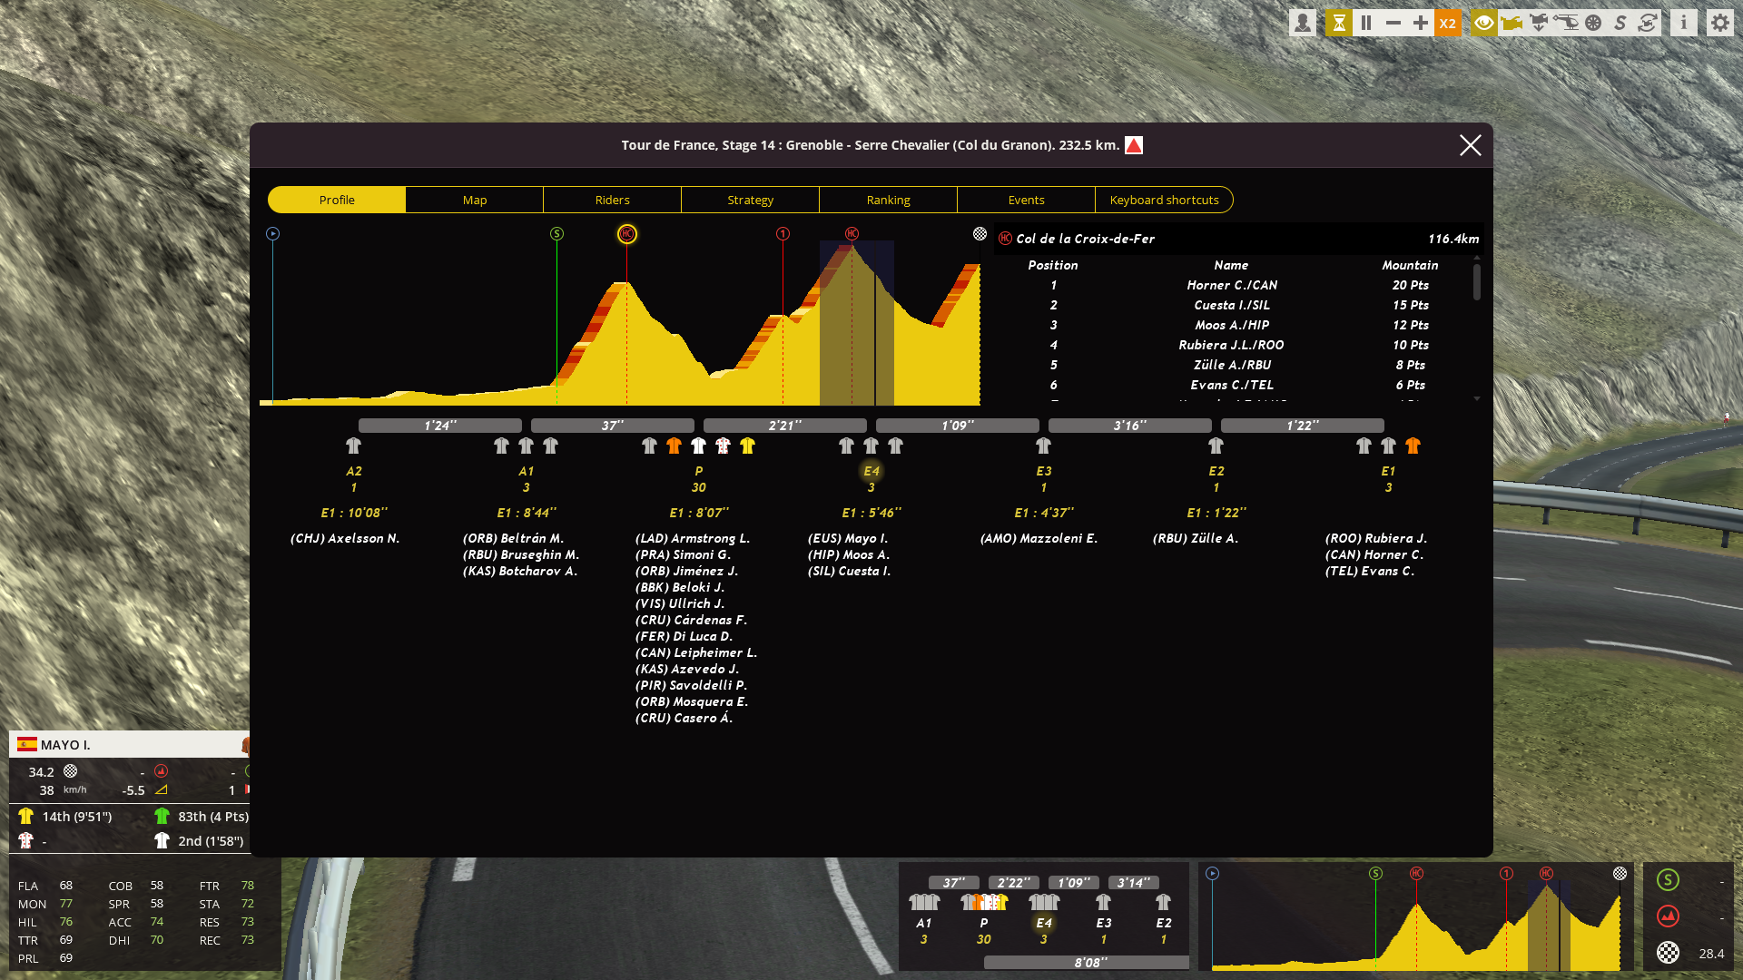Select the yellow camera view

[1512, 23]
